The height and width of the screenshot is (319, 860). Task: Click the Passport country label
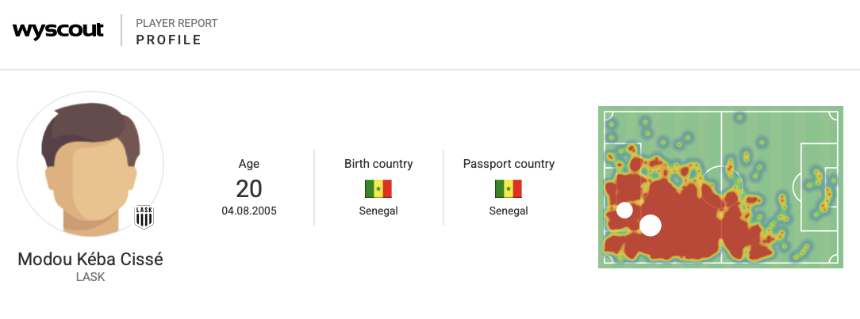509,164
